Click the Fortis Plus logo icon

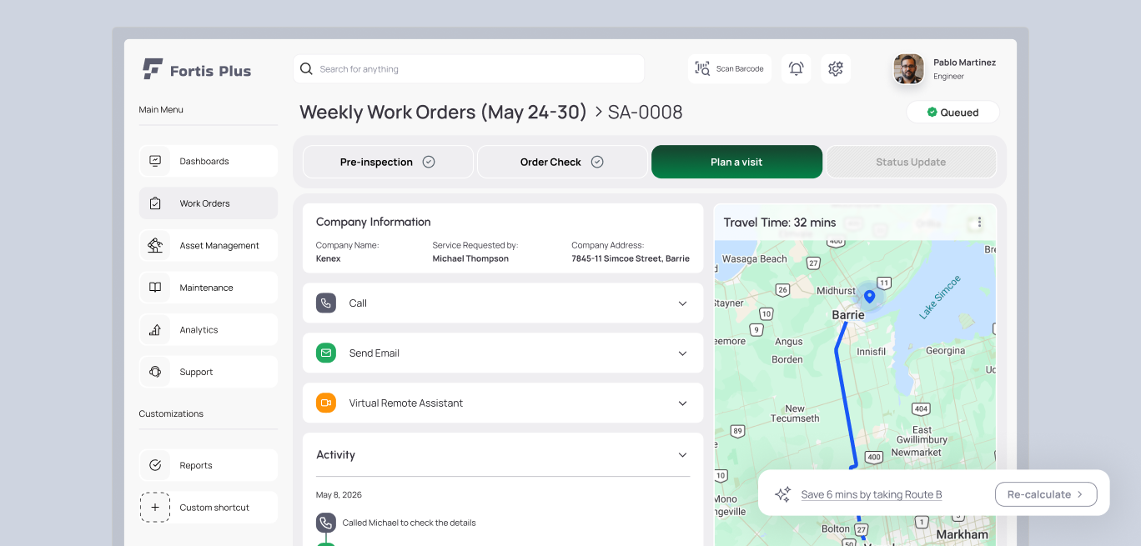[152, 69]
